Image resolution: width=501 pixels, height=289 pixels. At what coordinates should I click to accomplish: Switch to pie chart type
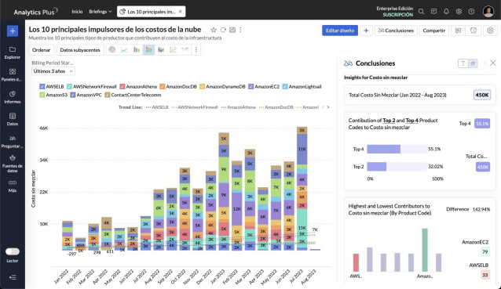tap(112, 49)
